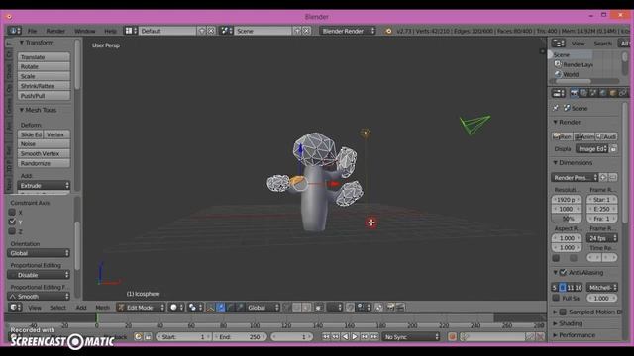The image size is (634, 356).
Task: Select anti-aliasing sample count 5
Action: [x=555, y=288]
